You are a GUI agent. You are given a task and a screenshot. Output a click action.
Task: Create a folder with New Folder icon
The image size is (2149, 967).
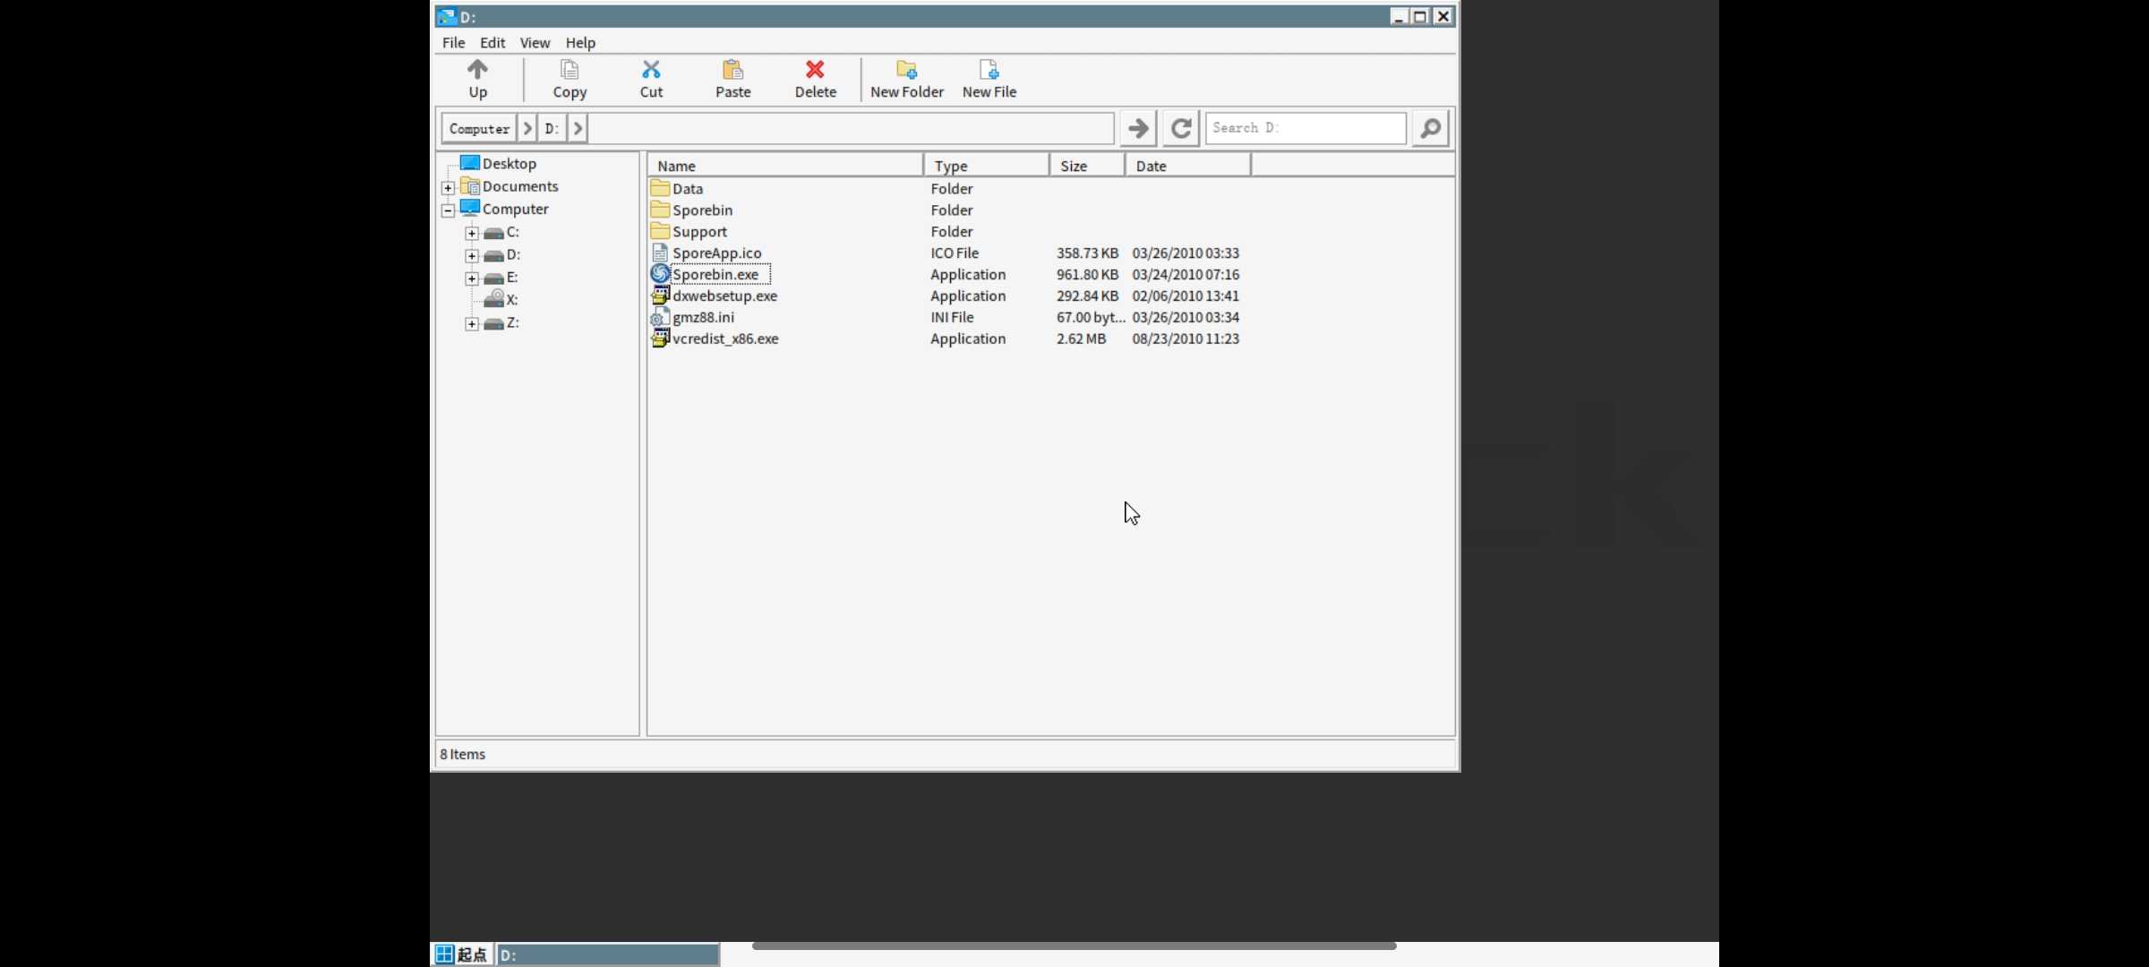[x=906, y=70]
